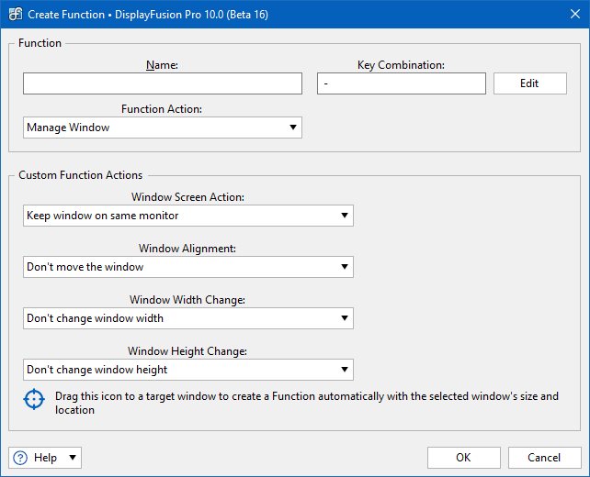
Task: Open the Window Alignment combo box
Action: 188,267
